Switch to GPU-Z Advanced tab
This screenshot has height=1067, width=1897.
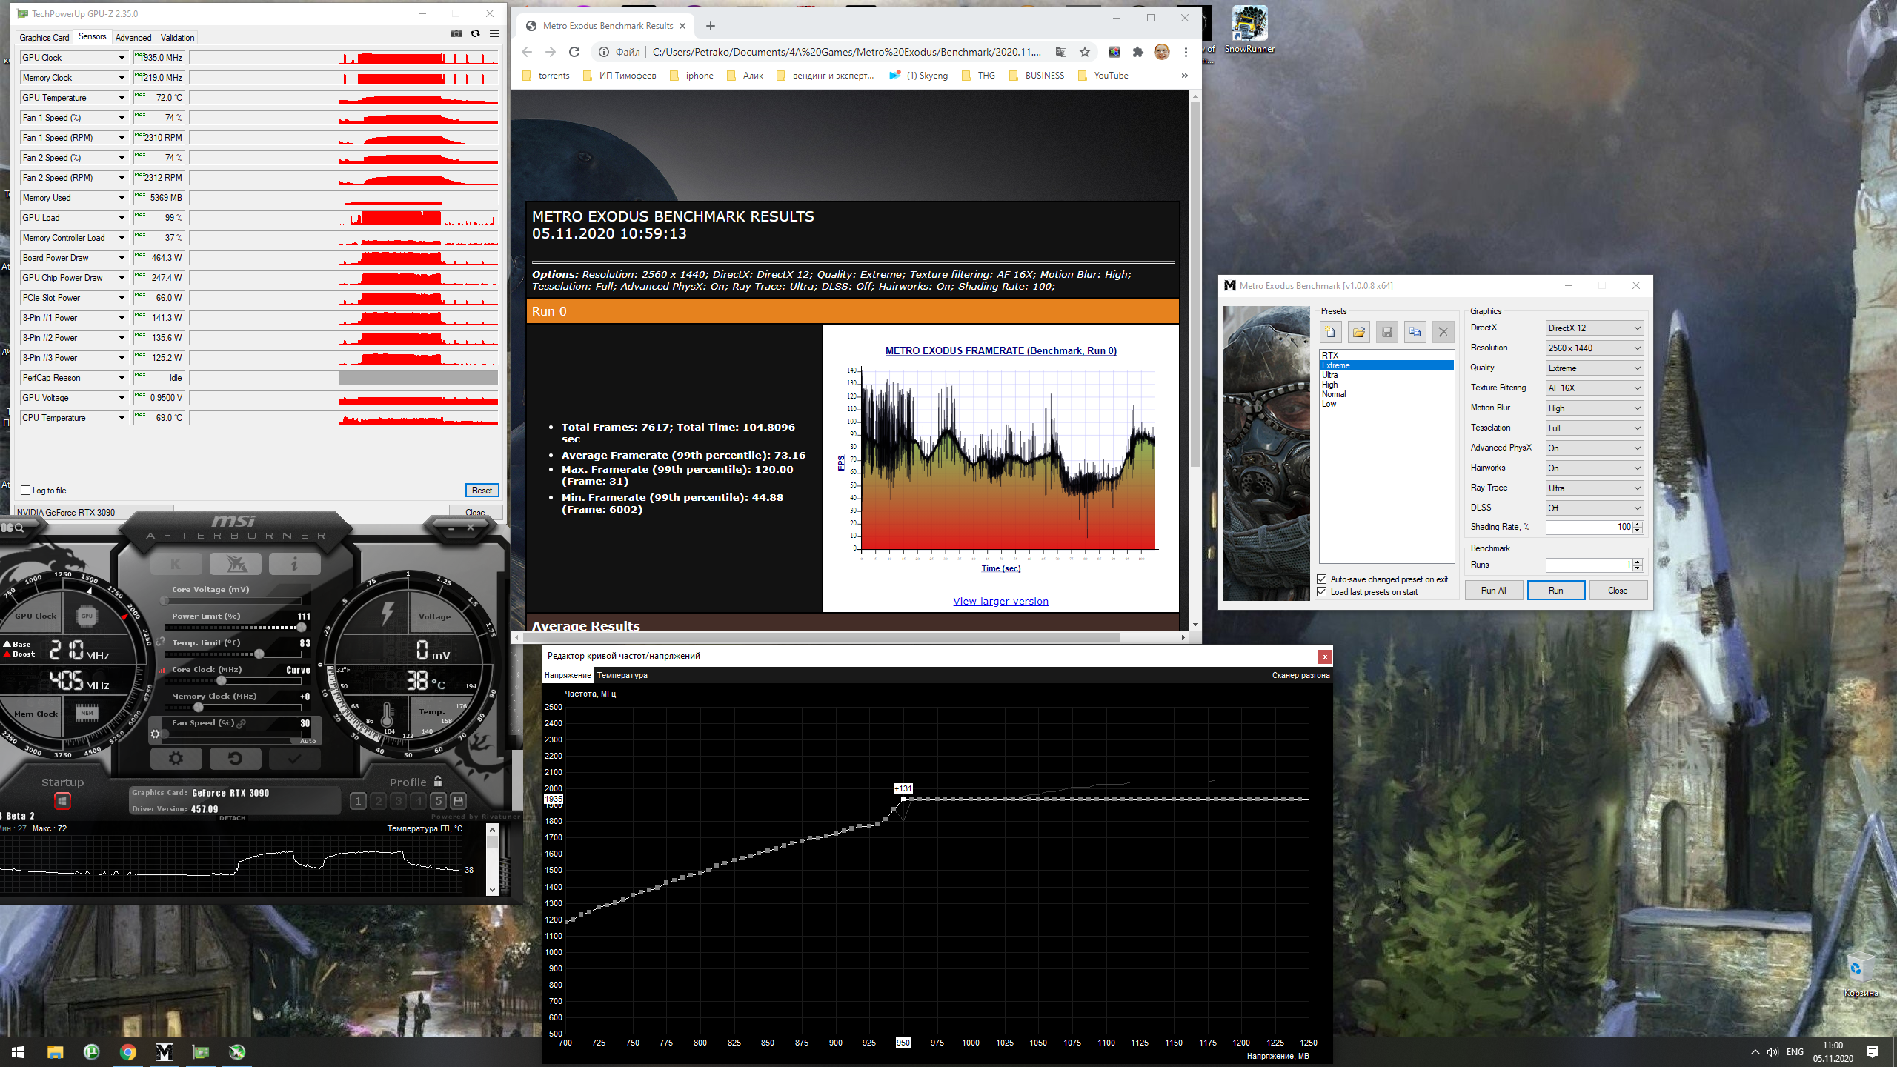[133, 38]
